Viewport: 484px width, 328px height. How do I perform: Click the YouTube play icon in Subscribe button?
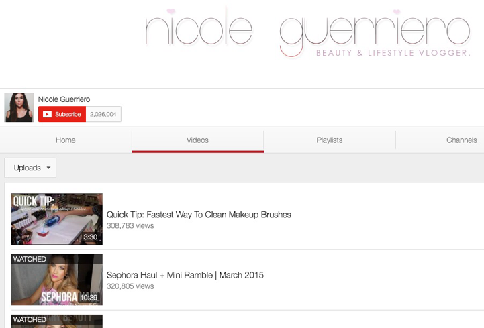[x=47, y=114]
